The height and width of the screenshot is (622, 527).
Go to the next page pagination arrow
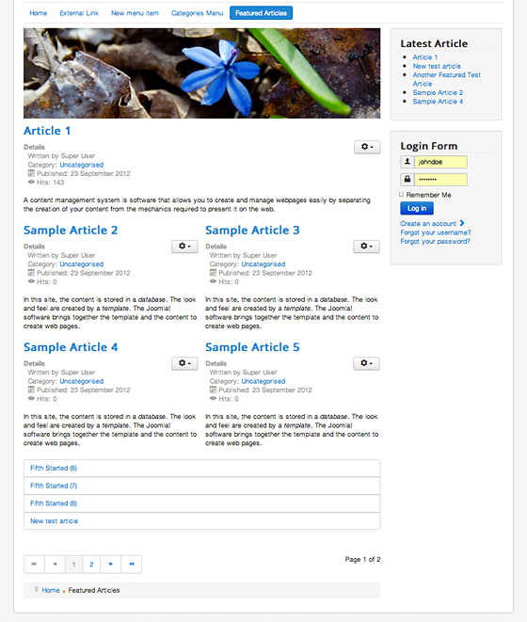111,564
